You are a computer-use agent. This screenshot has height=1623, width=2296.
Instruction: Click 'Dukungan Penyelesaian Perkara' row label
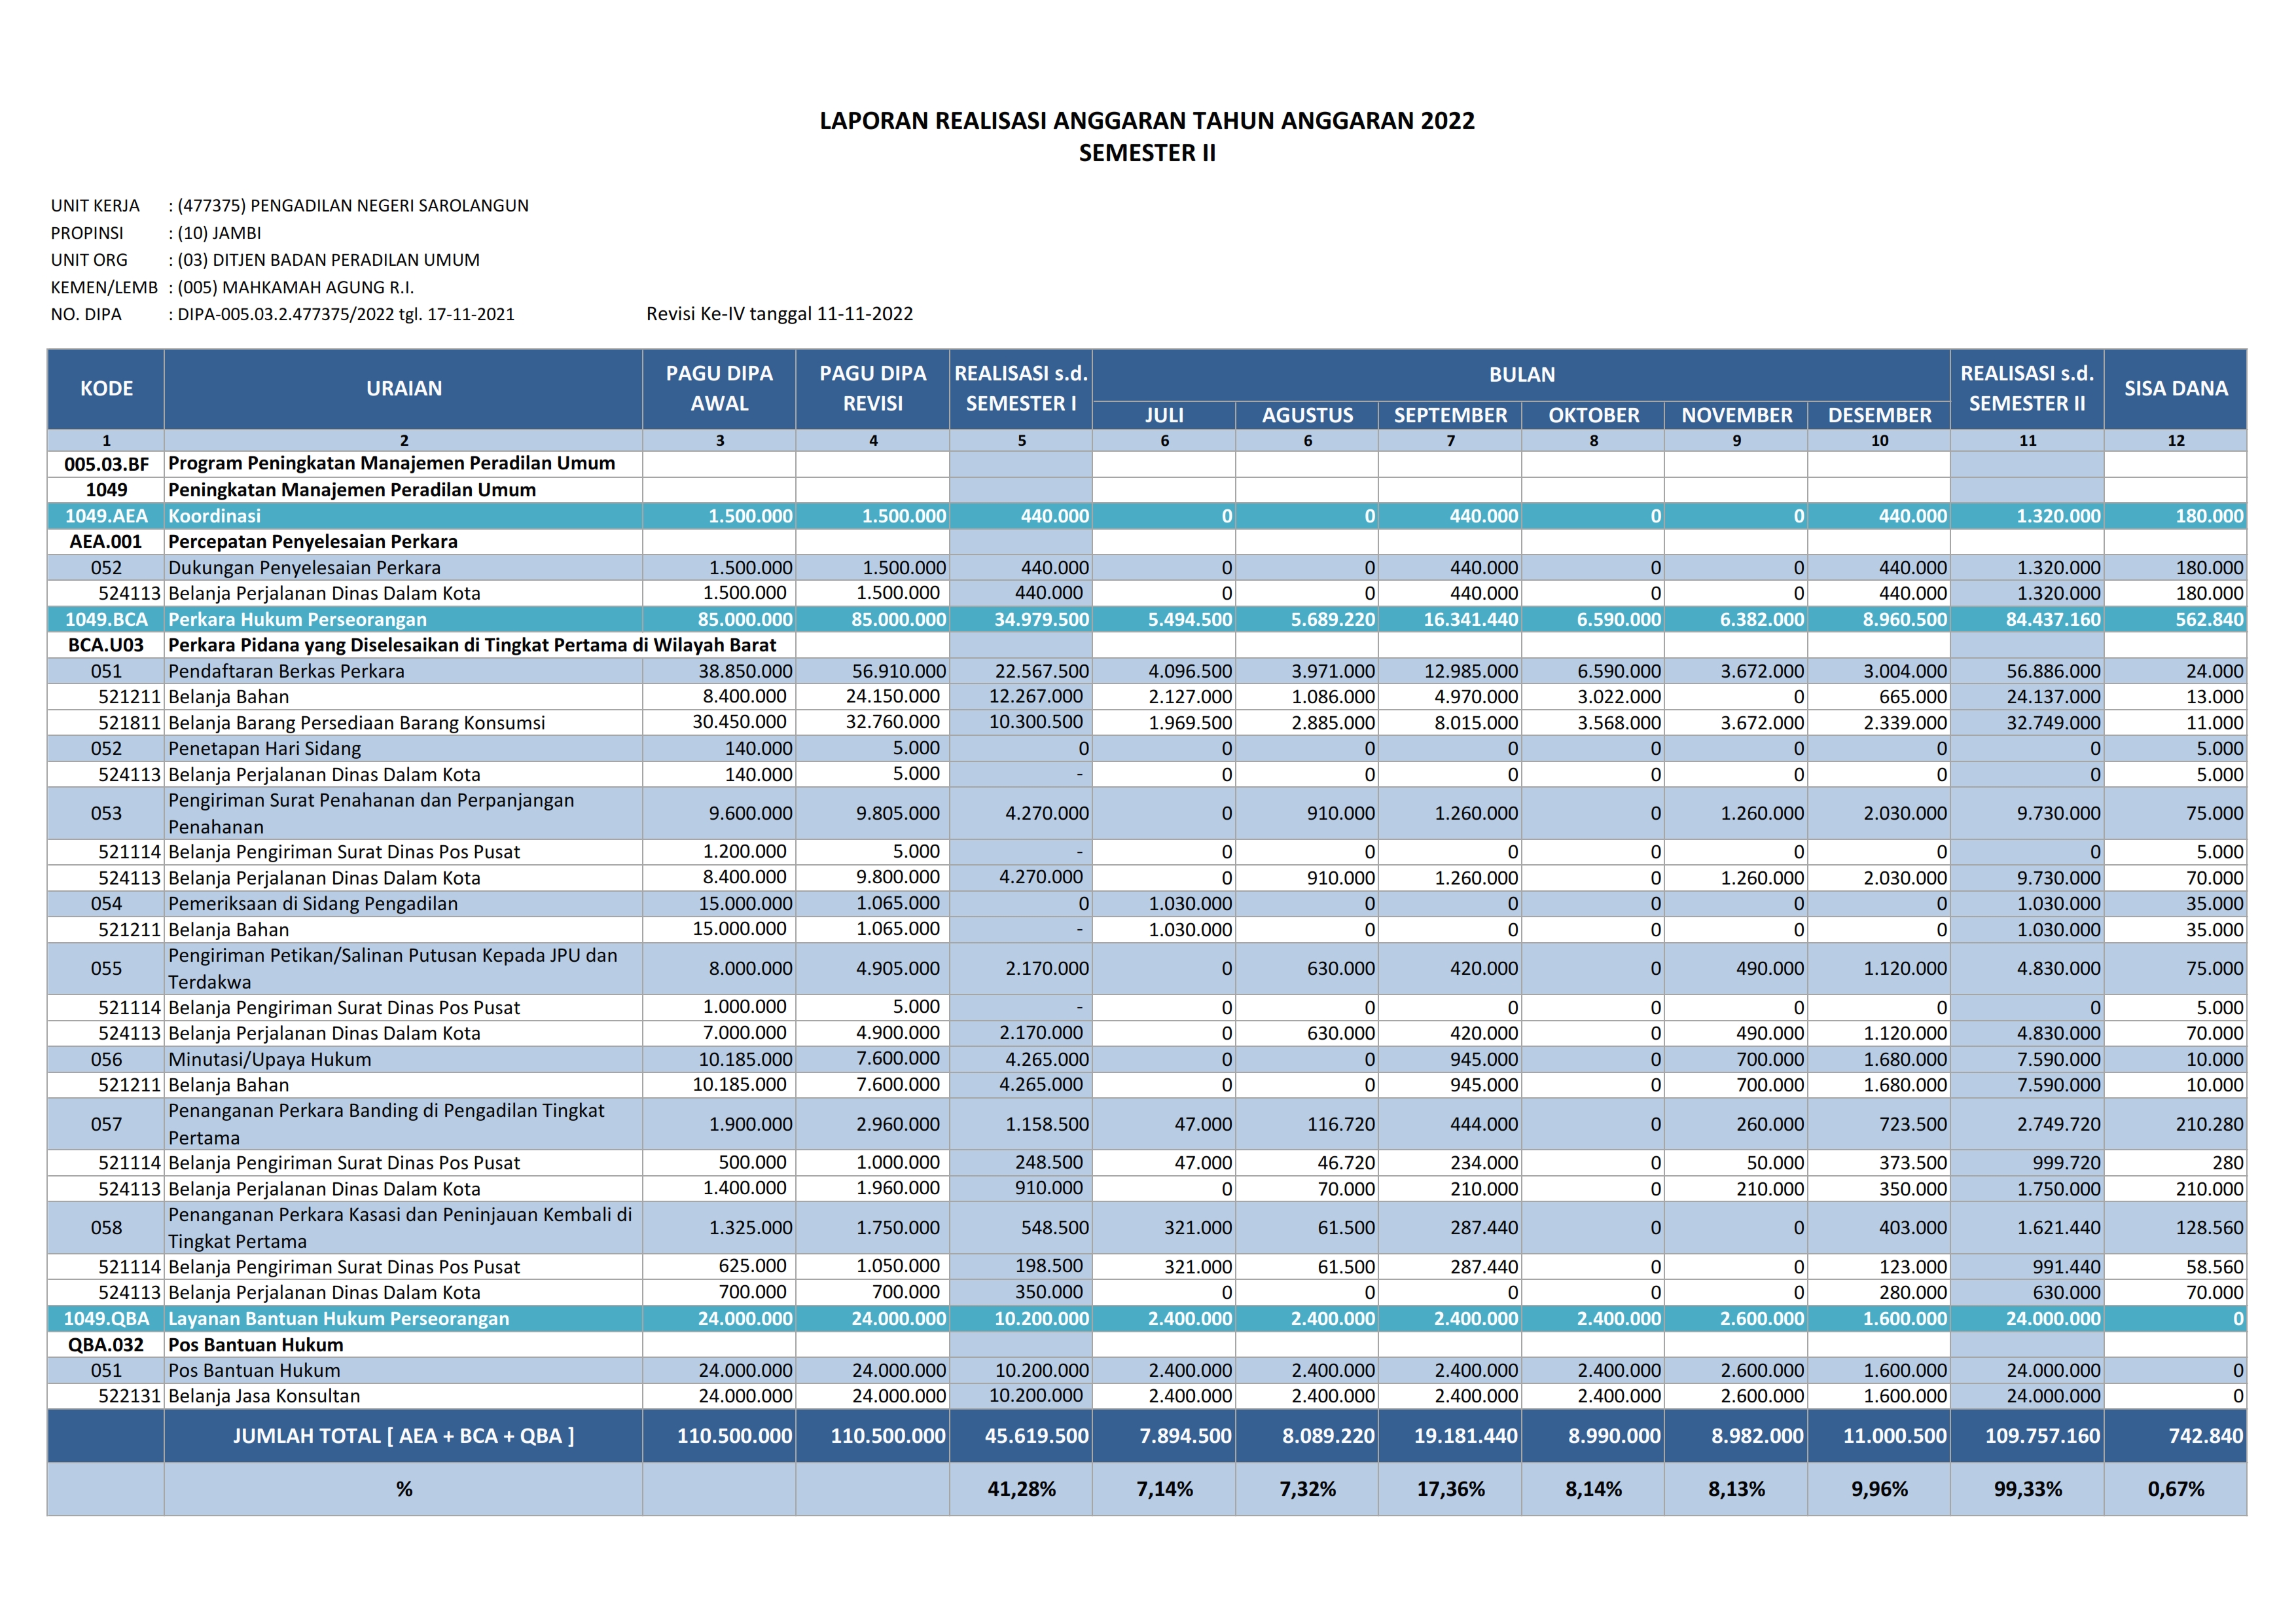tap(304, 568)
